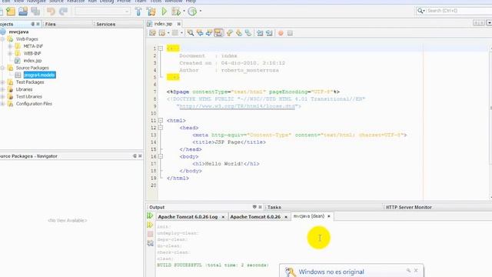Select the index.jsp editor tab
This screenshot has height=277, width=492.
[163, 24]
